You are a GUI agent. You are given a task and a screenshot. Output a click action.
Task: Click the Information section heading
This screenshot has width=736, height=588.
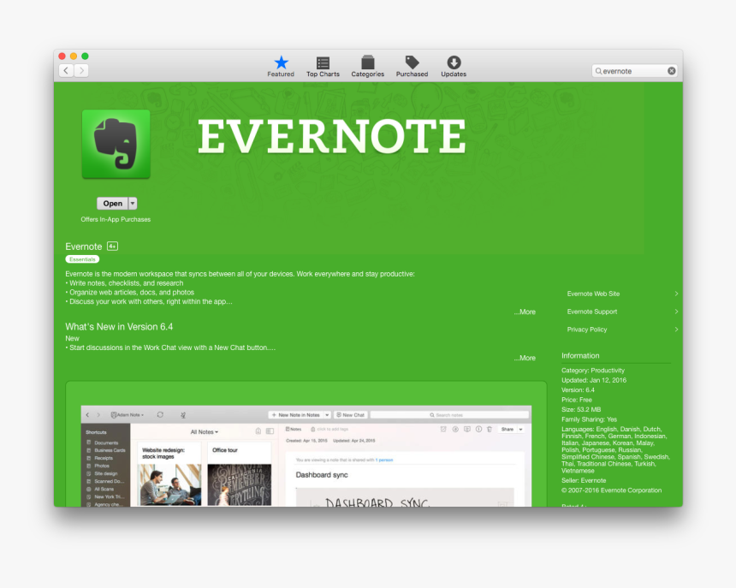click(x=580, y=356)
